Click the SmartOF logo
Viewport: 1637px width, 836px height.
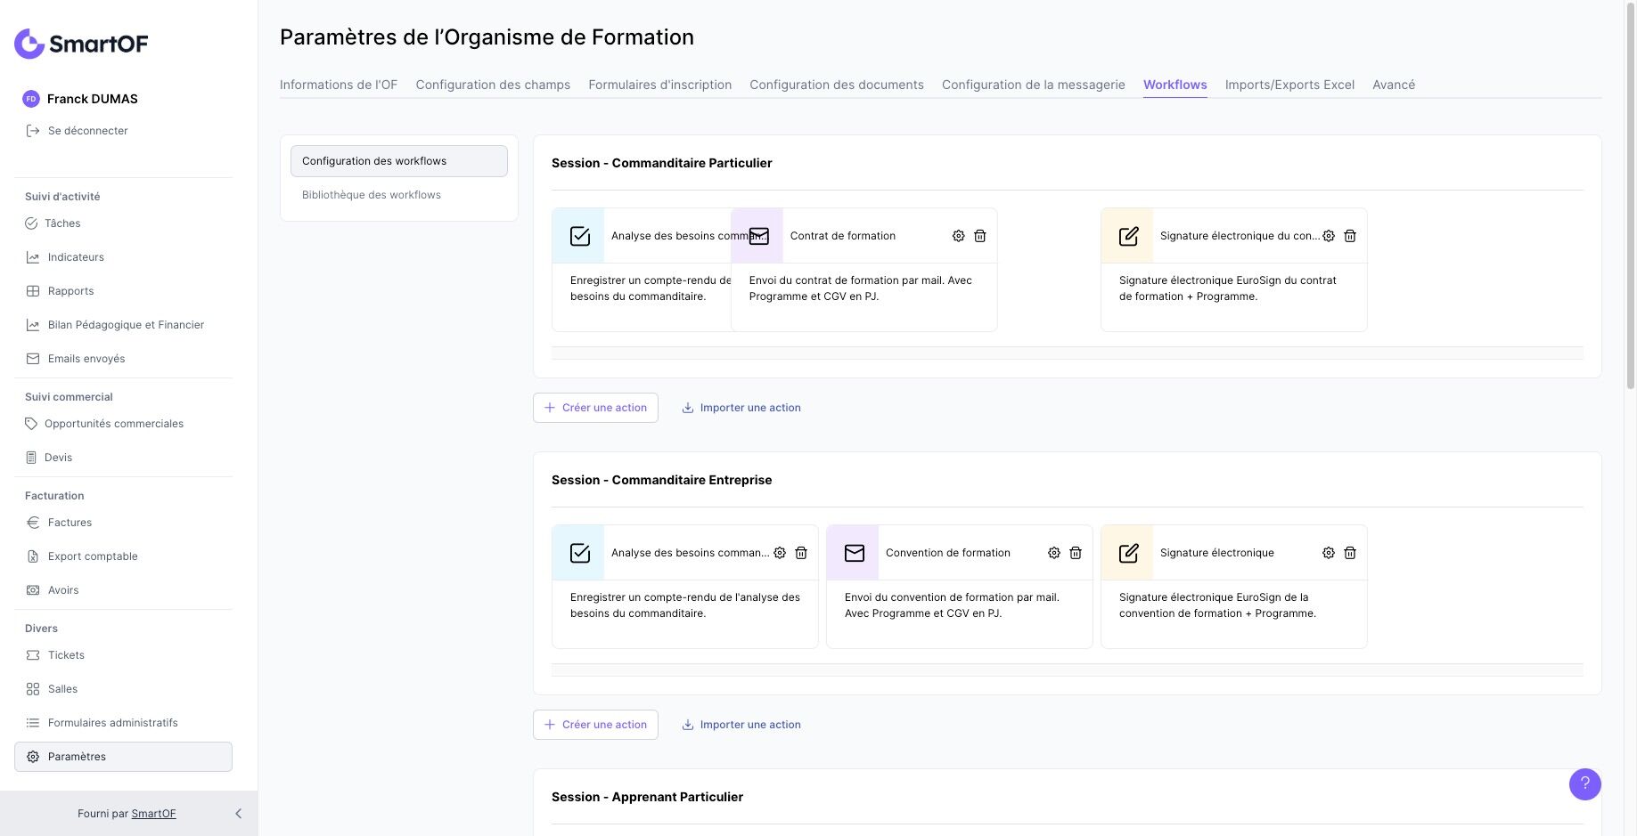point(81,43)
